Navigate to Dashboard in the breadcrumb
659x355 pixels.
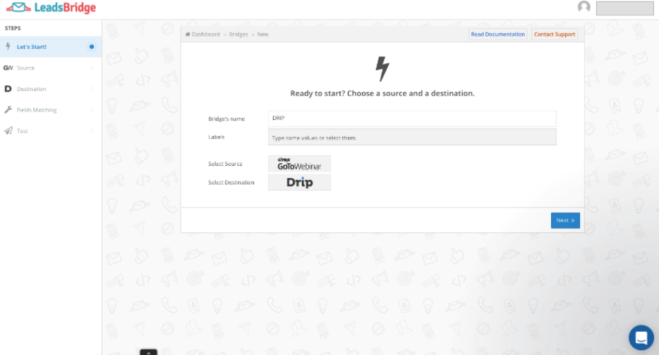pos(205,34)
